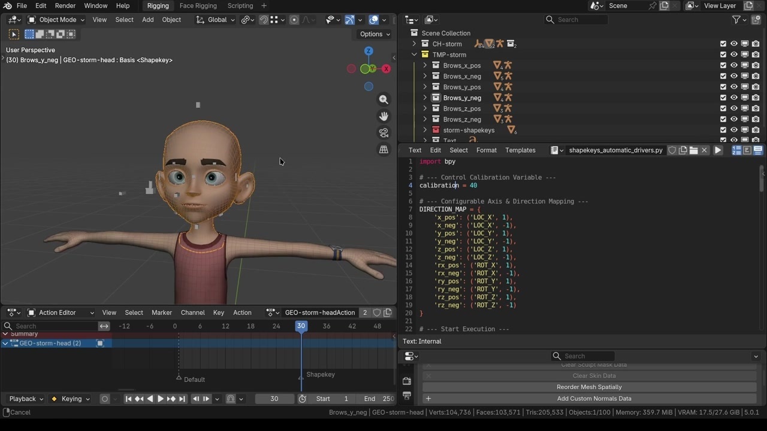Open the Global transform orientation dropdown
Viewport: 767px width, 431px height.
pos(217,20)
